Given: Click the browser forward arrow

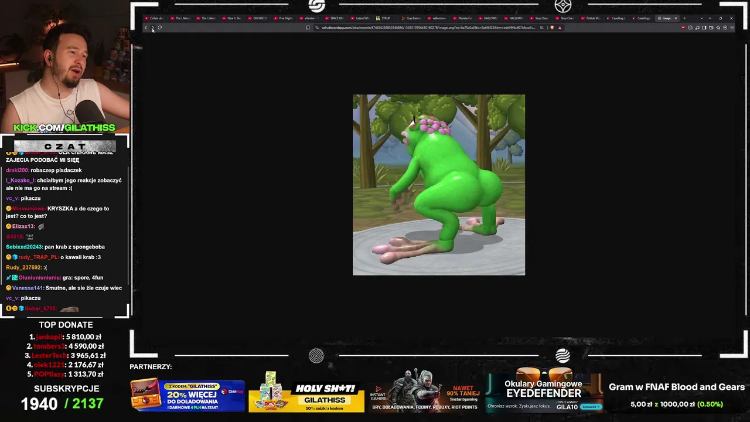Looking at the screenshot, I should 152,28.
